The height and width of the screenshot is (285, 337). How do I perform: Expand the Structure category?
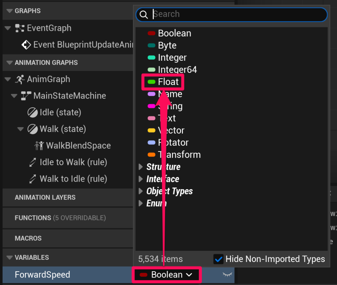(141, 167)
